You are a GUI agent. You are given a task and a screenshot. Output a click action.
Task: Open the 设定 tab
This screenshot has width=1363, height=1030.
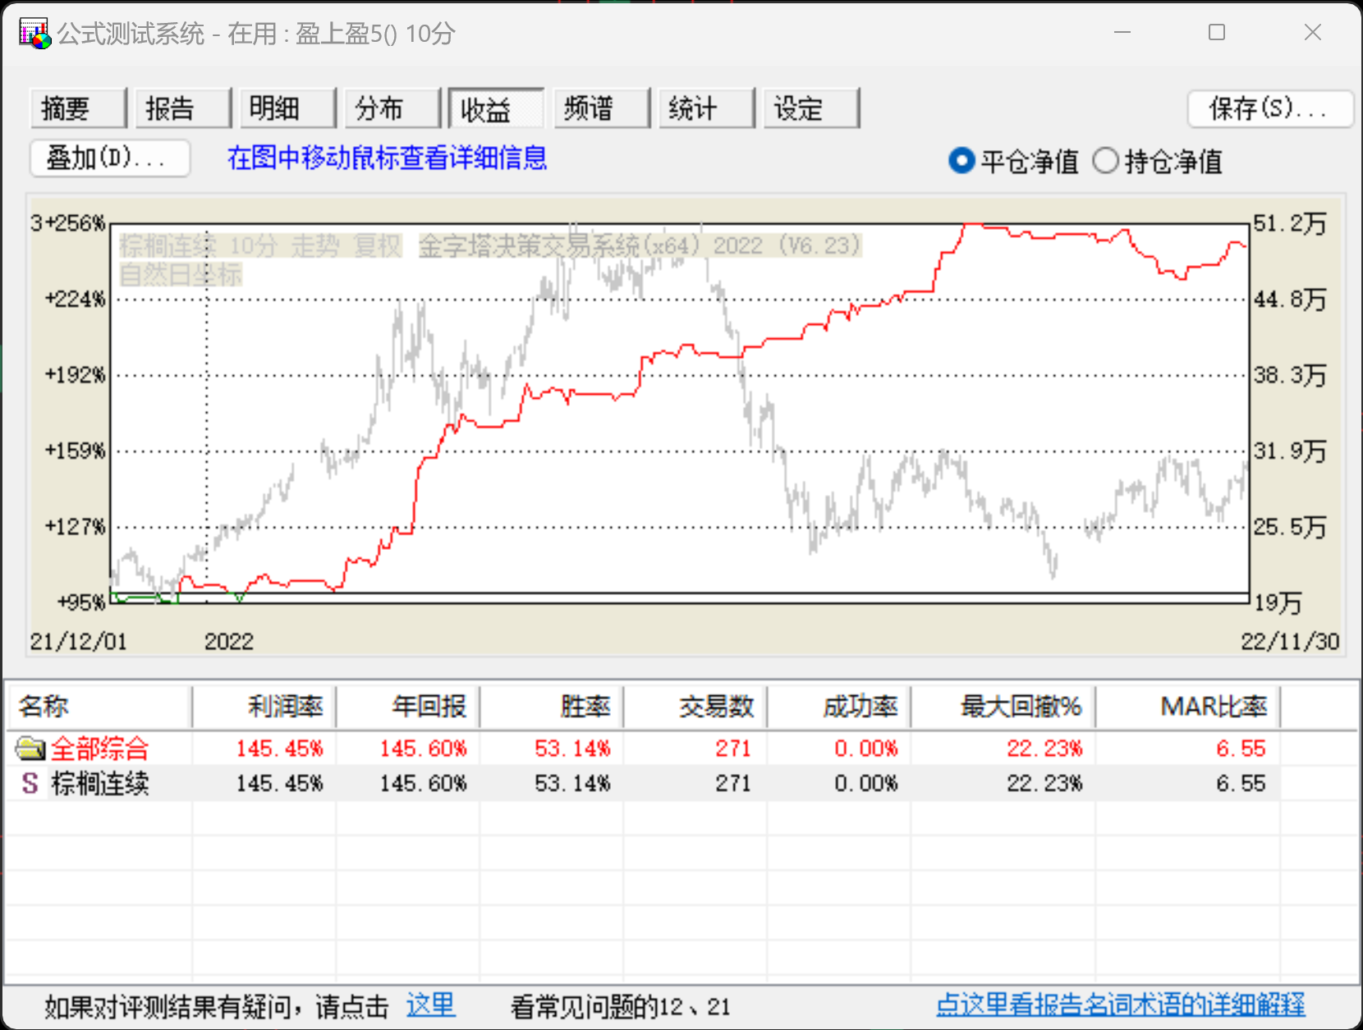coord(810,108)
